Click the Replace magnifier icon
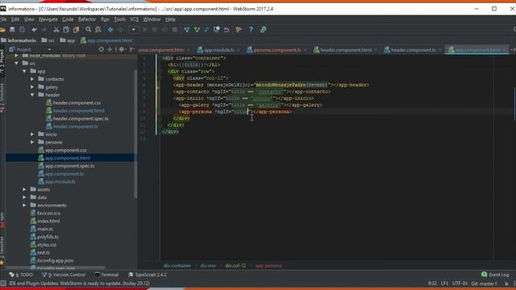Screen dimensions: 516x290 pos(98,30)
